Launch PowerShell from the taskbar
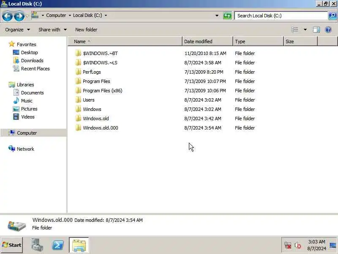Viewport: 338px width, 254px height. coord(58,245)
